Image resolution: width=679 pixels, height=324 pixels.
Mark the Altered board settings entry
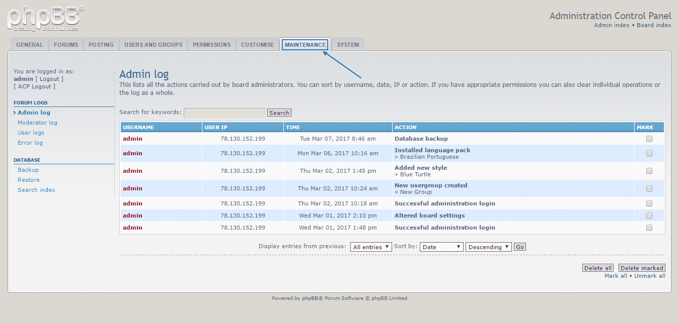649,215
